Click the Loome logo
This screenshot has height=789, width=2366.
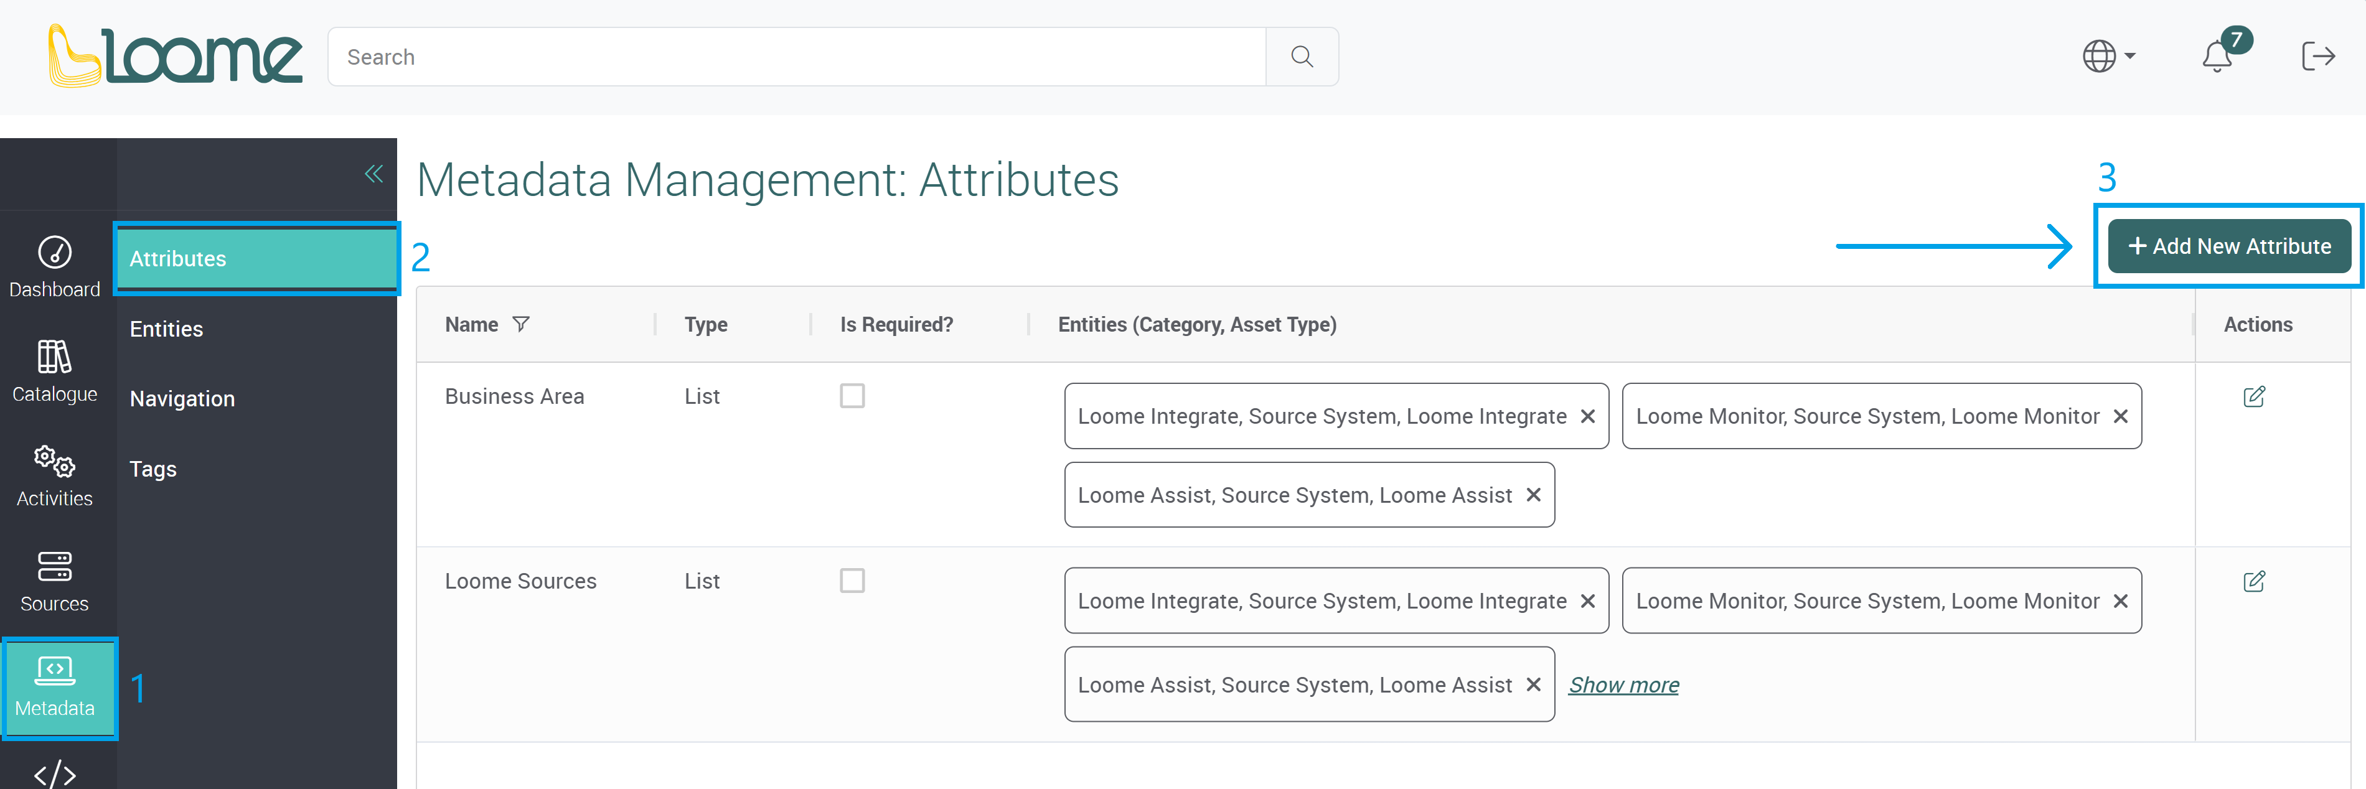point(174,56)
